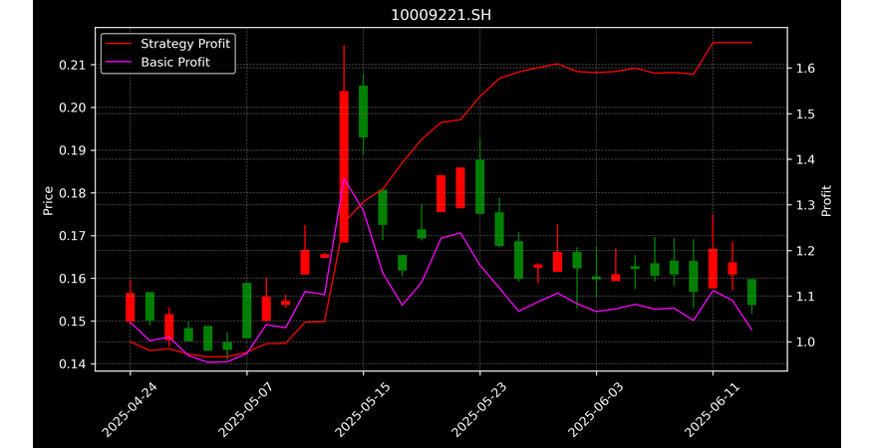Click the green candlestick at 2025-05-15
Viewport: 875px width, 448px height.
pos(364,112)
